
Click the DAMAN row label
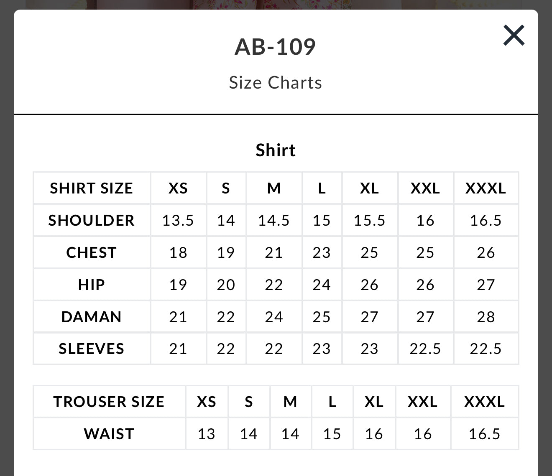pyautogui.click(x=92, y=317)
